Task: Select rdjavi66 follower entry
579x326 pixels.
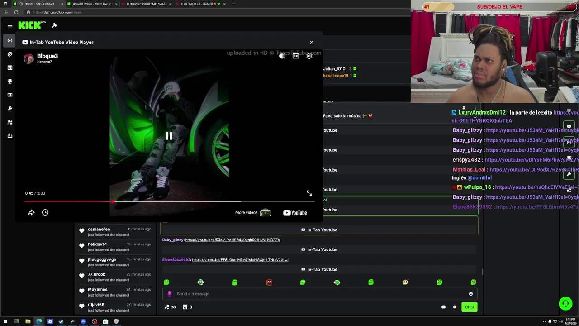Action: (115, 307)
